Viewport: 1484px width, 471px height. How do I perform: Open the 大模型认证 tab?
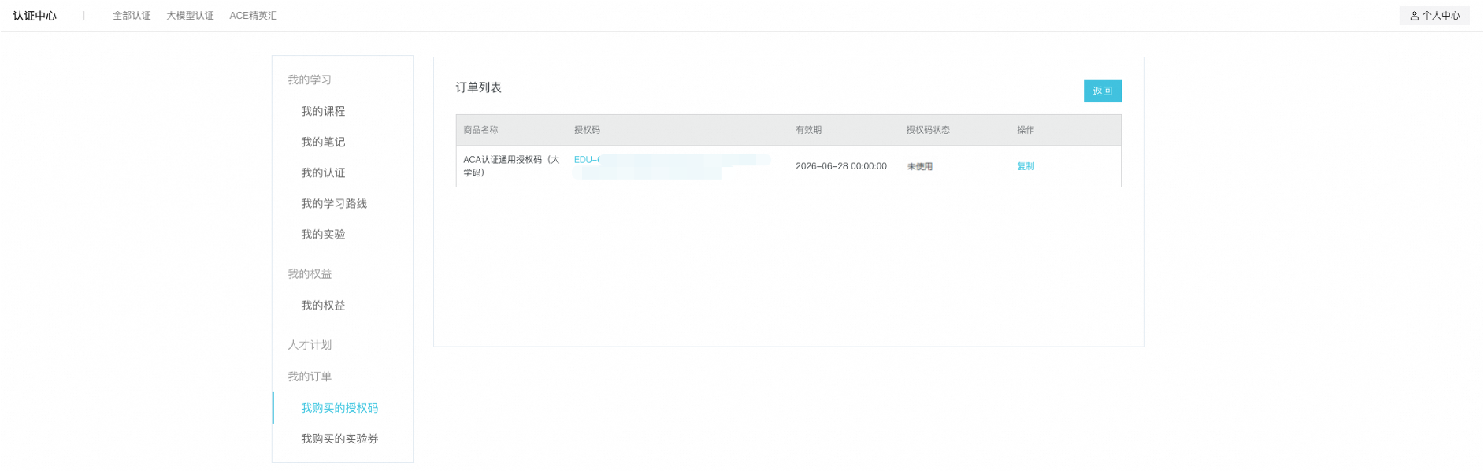190,16
